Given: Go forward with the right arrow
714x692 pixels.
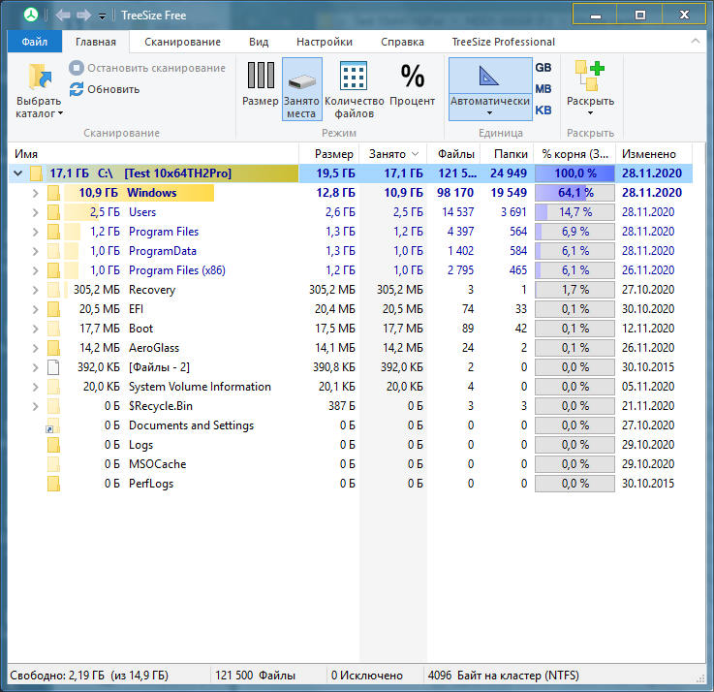Looking at the screenshot, I should click(83, 16).
